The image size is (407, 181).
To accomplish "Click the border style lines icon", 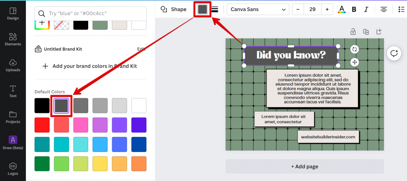I will pyautogui.click(x=215, y=9).
